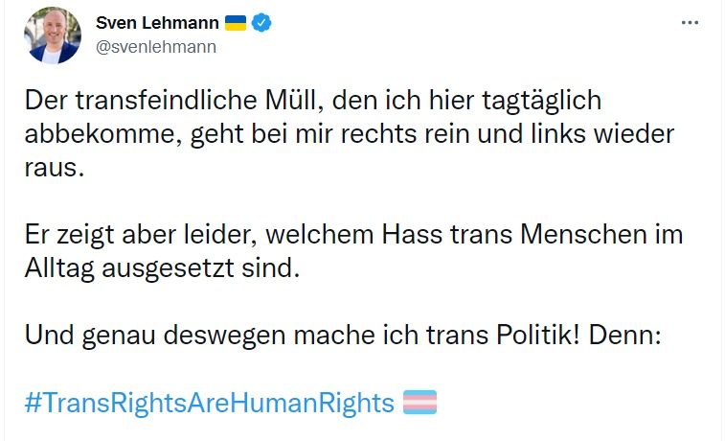The image size is (725, 441).
Task: Click the word "Müll," in the first line
Action: 294,101
